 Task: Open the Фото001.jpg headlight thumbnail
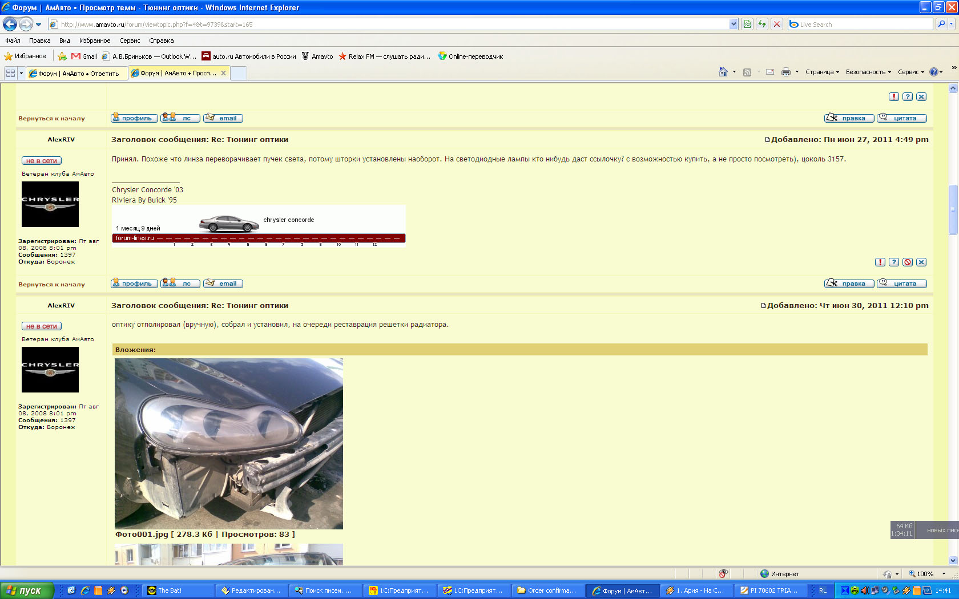(x=228, y=443)
